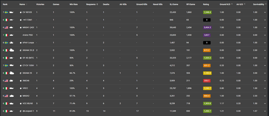
Task: Click the sort arrow next to Name header
Action: [27, 5]
